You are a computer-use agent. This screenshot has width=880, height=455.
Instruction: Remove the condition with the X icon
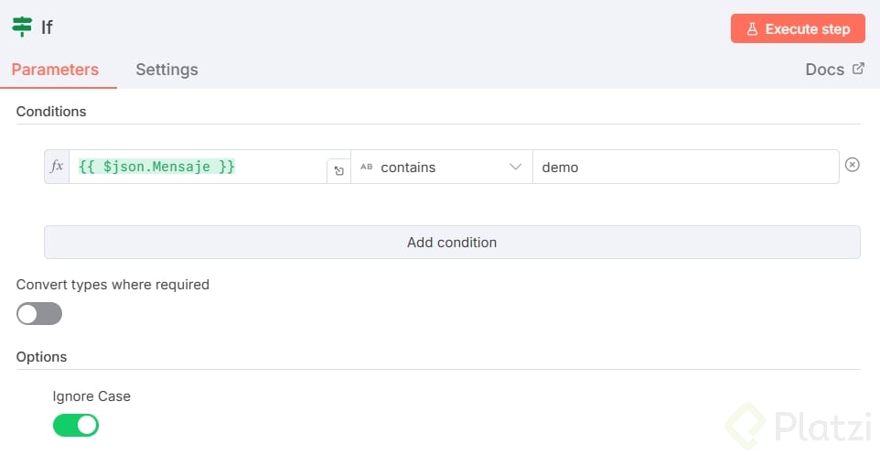852,165
